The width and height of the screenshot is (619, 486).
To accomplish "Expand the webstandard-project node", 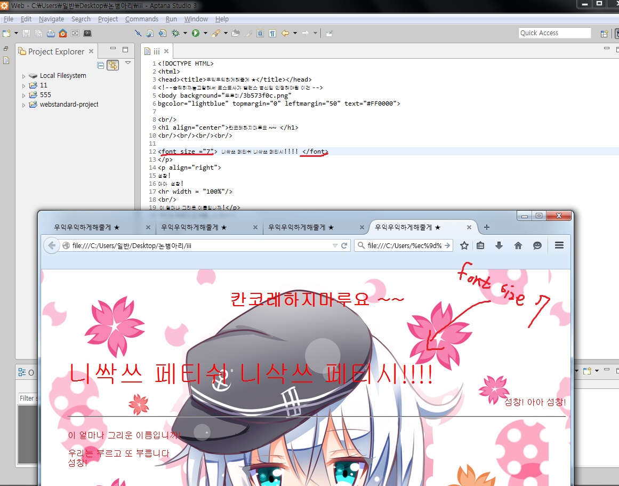I will (23, 105).
